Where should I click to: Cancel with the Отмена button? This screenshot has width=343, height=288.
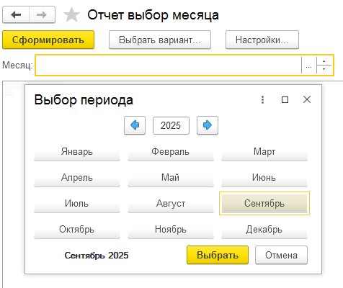point(281,255)
